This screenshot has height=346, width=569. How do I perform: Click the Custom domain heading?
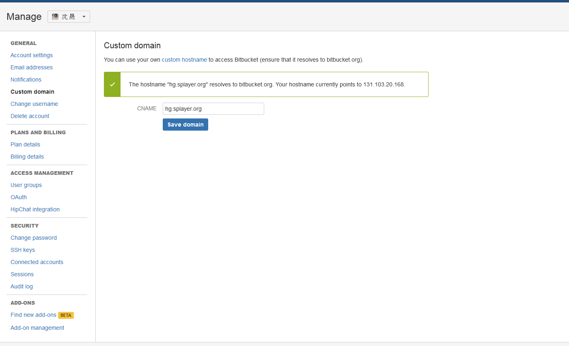(x=132, y=45)
